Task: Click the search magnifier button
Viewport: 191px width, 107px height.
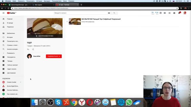Action: point(114,13)
